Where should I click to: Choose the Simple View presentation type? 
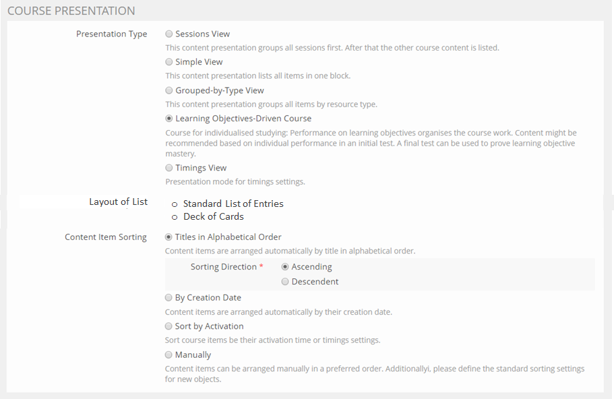pyautogui.click(x=169, y=62)
